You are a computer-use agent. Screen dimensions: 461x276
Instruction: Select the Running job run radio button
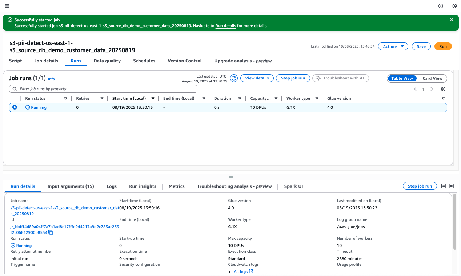(x=15, y=107)
